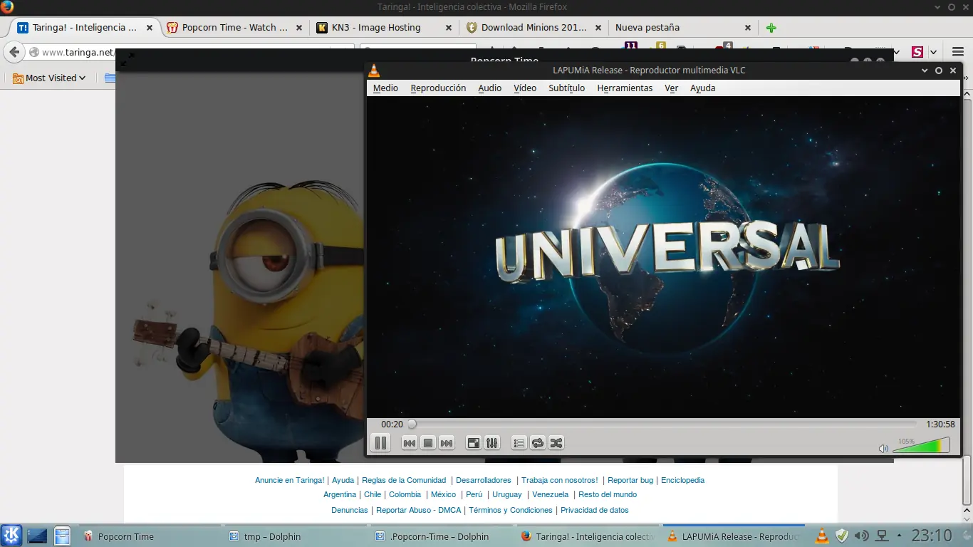Click the VLC cone system tray icon
This screenshot has height=547, width=973.
(821, 536)
